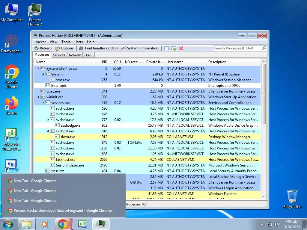Click Find handles or DLLs
Image resolution: width=307 pixels, height=230 pixels.
click(x=99, y=48)
